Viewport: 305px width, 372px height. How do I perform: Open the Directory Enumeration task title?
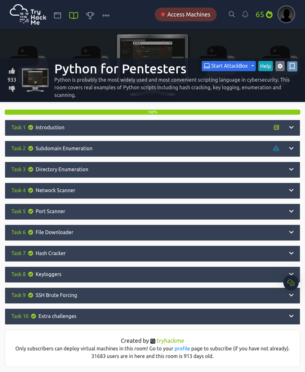click(x=62, y=169)
